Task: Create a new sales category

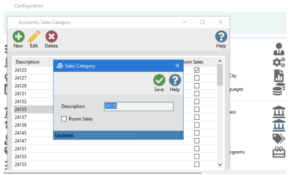Action: click(18, 37)
